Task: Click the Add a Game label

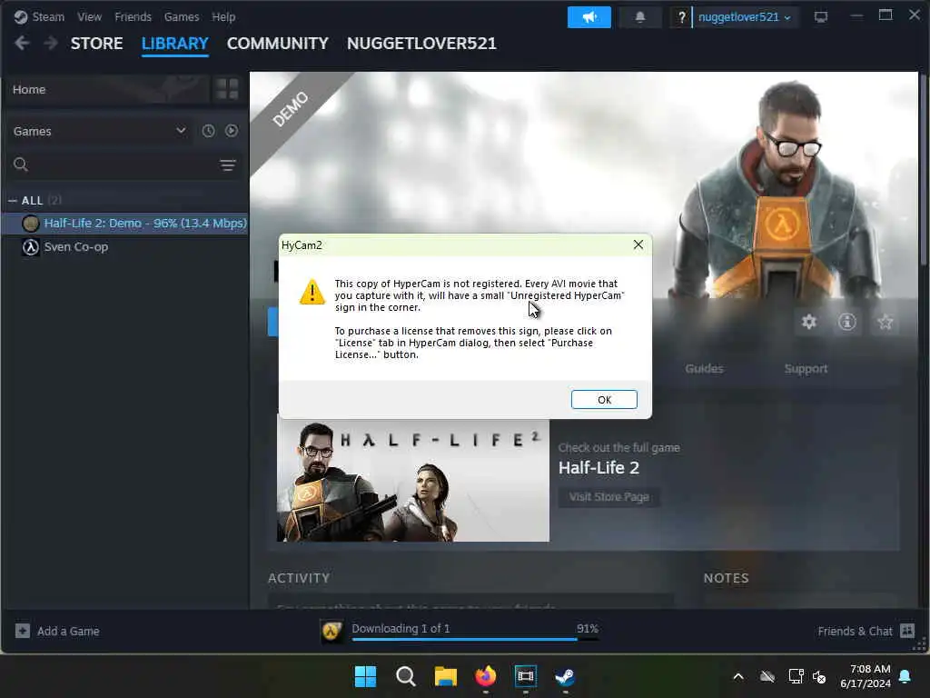Action: (68, 632)
